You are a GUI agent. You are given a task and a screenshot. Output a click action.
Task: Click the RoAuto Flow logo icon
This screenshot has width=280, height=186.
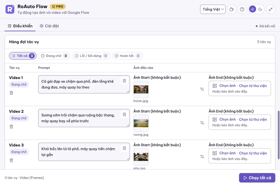point(10,9)
